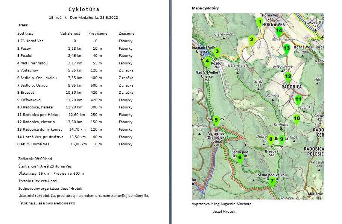Select the '1 ZŠ Horná Ves' row label
Screen dimensions: 342x224
point(30,41)
